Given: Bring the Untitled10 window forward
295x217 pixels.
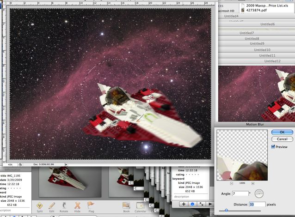Looking at the screenshot, I should [262, 49].
